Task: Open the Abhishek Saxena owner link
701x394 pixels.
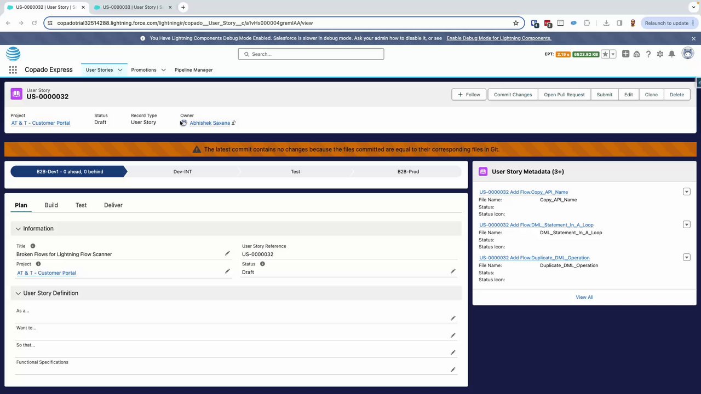Action: [x=210, y=123]
